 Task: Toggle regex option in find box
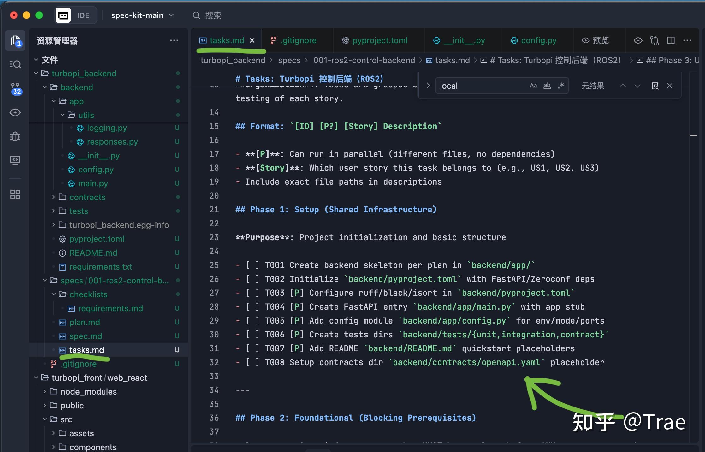(x=561, y=86)
